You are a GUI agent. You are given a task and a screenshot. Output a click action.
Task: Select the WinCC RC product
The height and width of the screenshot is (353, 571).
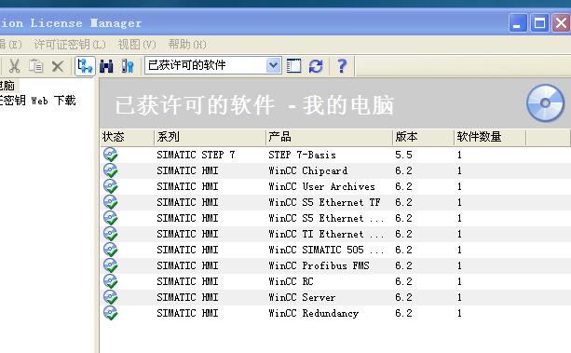291,281
